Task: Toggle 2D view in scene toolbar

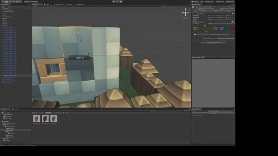Action: coord(48,6)
